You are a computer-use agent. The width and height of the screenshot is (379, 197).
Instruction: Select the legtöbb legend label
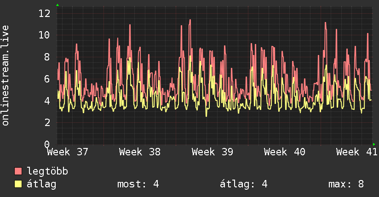47,171
